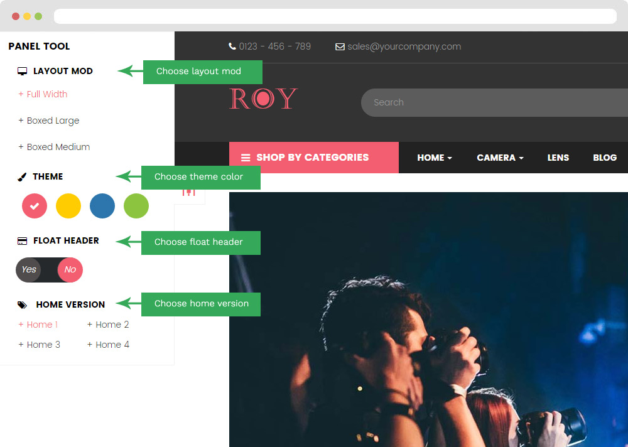Open the Camera menu dropdown
The width and height of the screenshot is (628, 447).
coord(501,158)
